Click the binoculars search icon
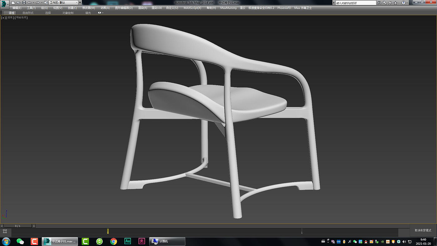Viewport: 437px width, 246px height. pos(379,3)
